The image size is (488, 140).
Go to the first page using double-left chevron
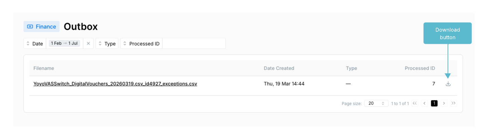pos(415,103)
